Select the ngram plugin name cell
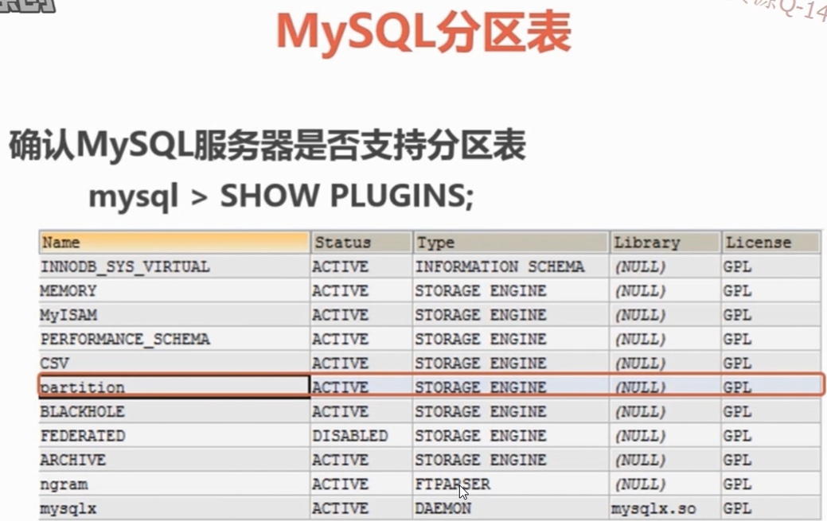The image size is (827, 521). tap(174, 484)
